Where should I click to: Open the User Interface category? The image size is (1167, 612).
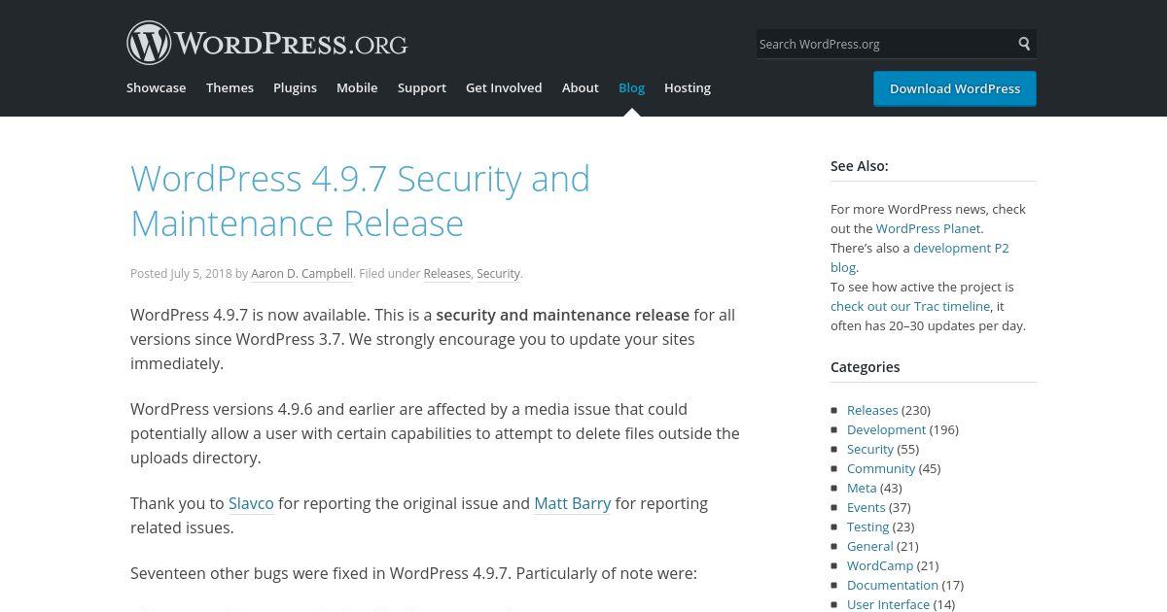888,604
